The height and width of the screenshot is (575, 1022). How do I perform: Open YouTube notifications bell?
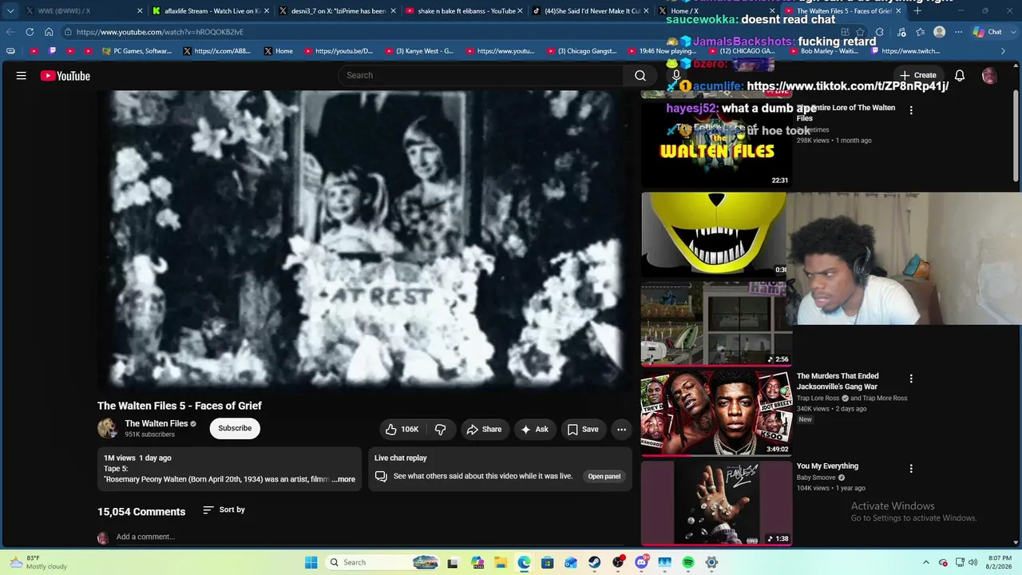(x=960, y=76)
